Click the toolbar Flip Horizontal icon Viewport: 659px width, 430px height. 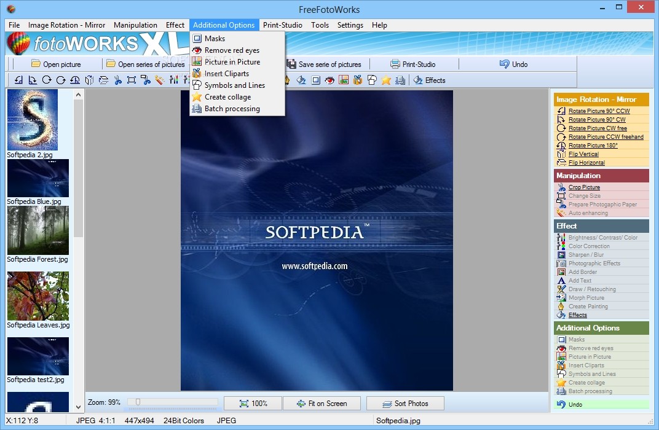(103, 80)
